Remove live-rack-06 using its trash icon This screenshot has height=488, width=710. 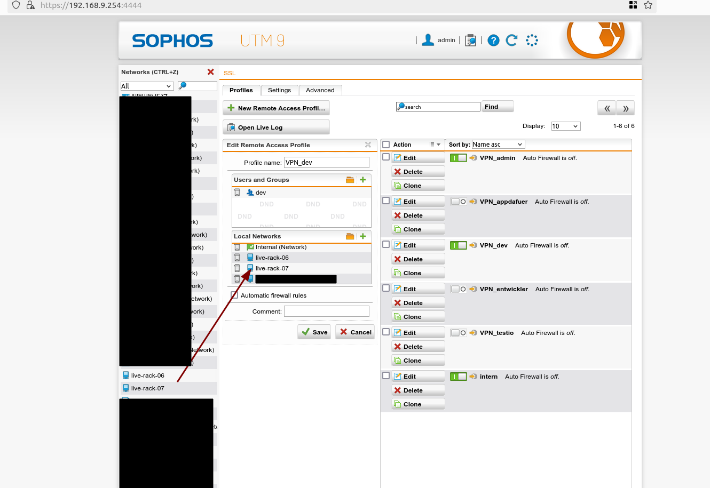(x=238, y=258)
